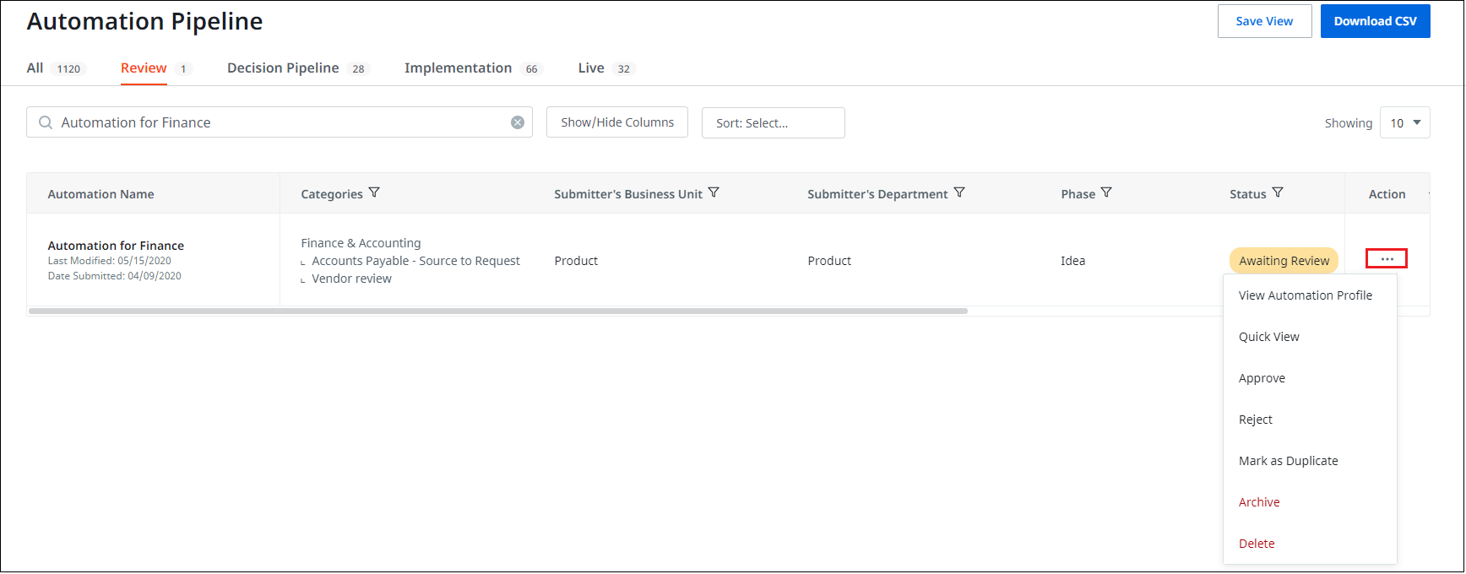This screenshot has width=1466, height=574.
Task: Click the Download CSV button
Action: 1375,21
